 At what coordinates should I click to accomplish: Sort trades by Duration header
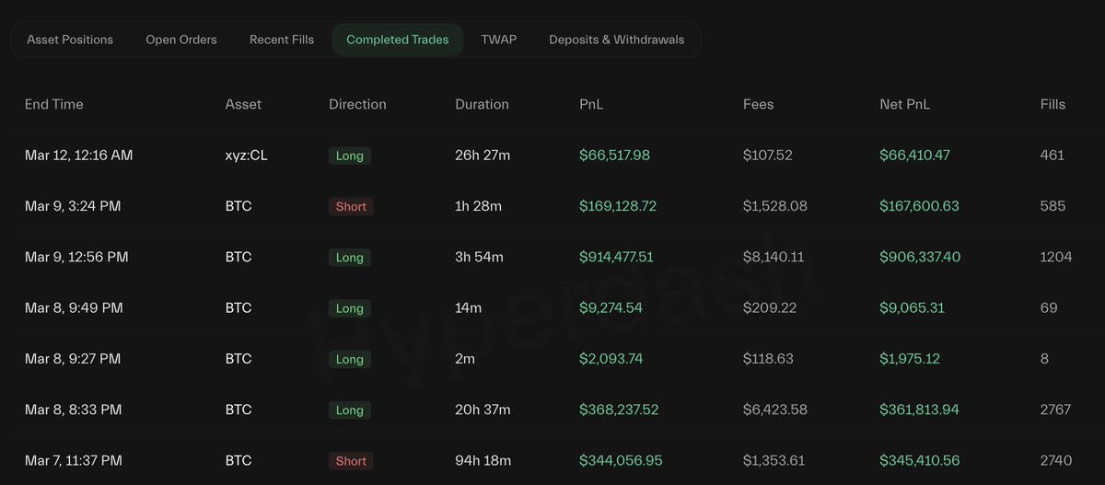click(482, 104)
